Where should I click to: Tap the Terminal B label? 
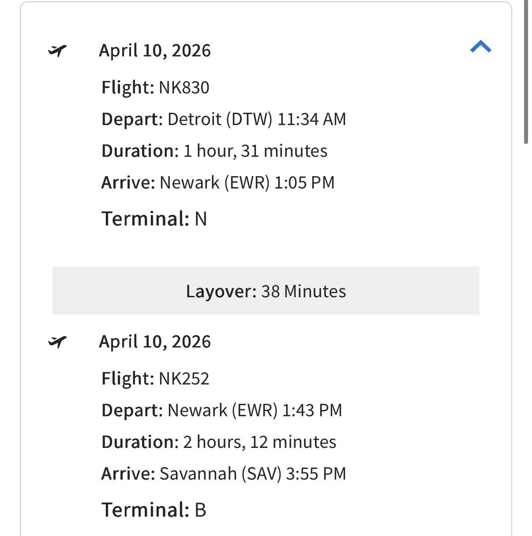pyautogui.click(x=154, y=509)
